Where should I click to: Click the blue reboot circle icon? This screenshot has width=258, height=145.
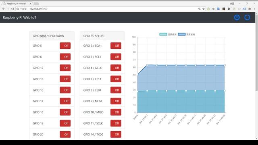(247, 17)
